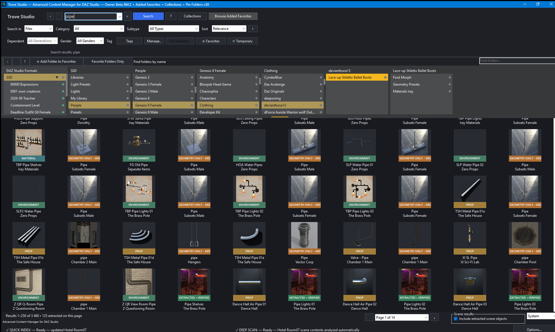Select the Daz Originals folder
This screenshot has height=332, width=555.
pyautogui.click(x=292, y=91)
